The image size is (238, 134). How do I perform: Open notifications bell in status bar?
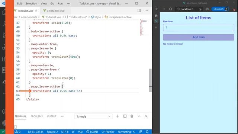pos(147,132)
